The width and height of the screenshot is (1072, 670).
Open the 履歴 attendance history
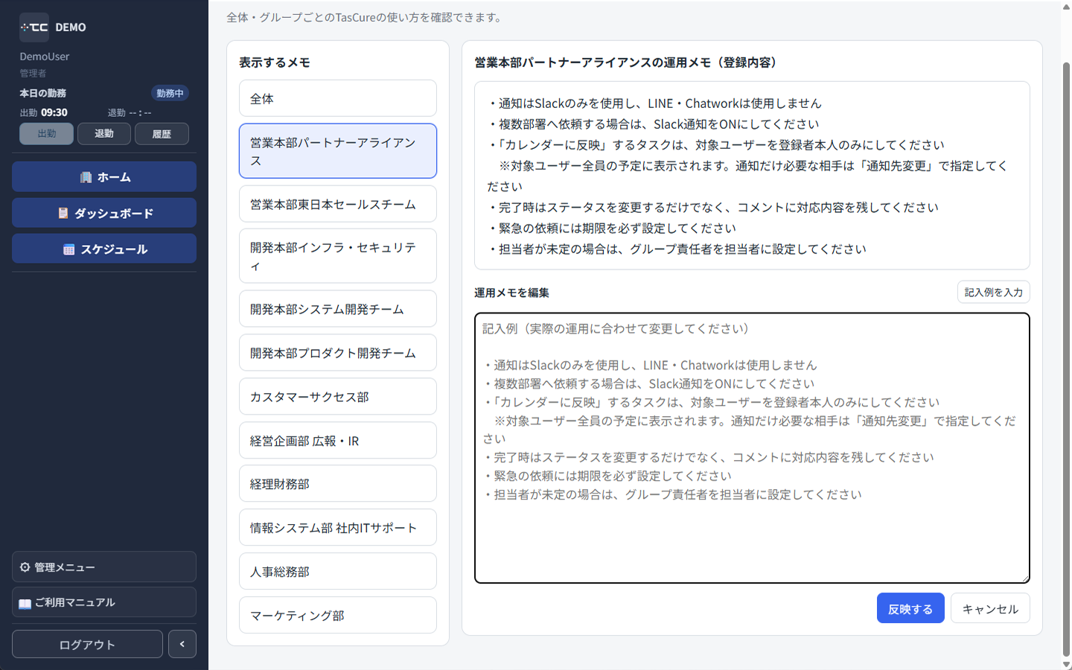[162, 134]
